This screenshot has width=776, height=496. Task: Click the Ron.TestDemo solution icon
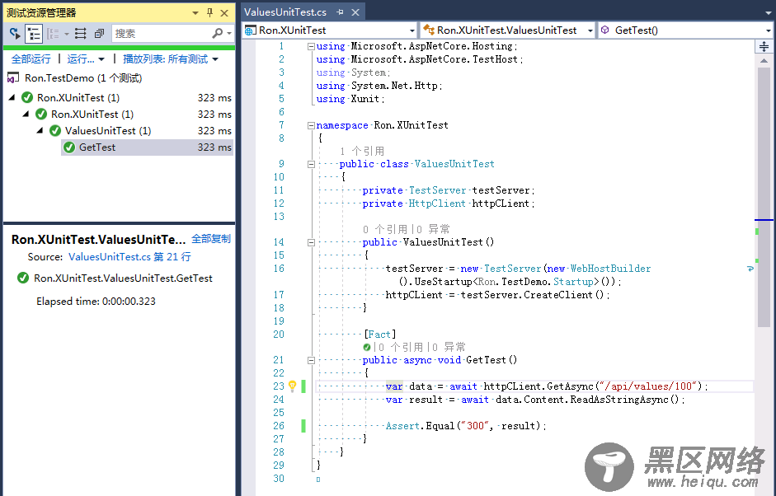tap(13, 78)
